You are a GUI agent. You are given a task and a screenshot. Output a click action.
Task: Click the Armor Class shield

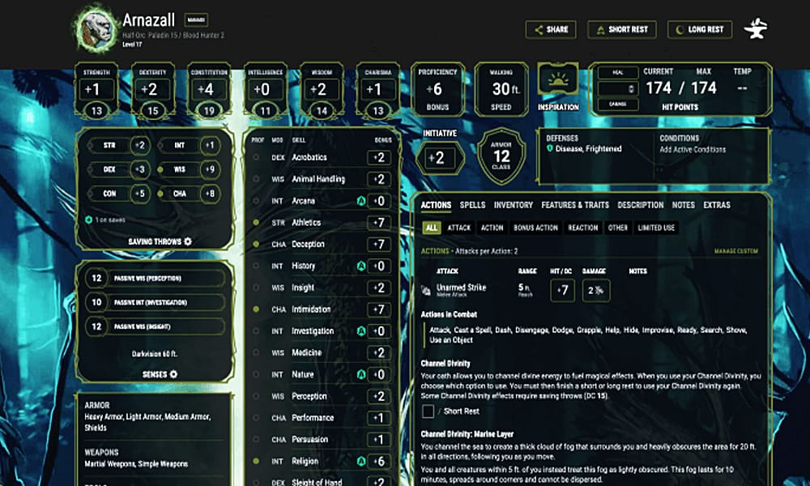point(501,154)
